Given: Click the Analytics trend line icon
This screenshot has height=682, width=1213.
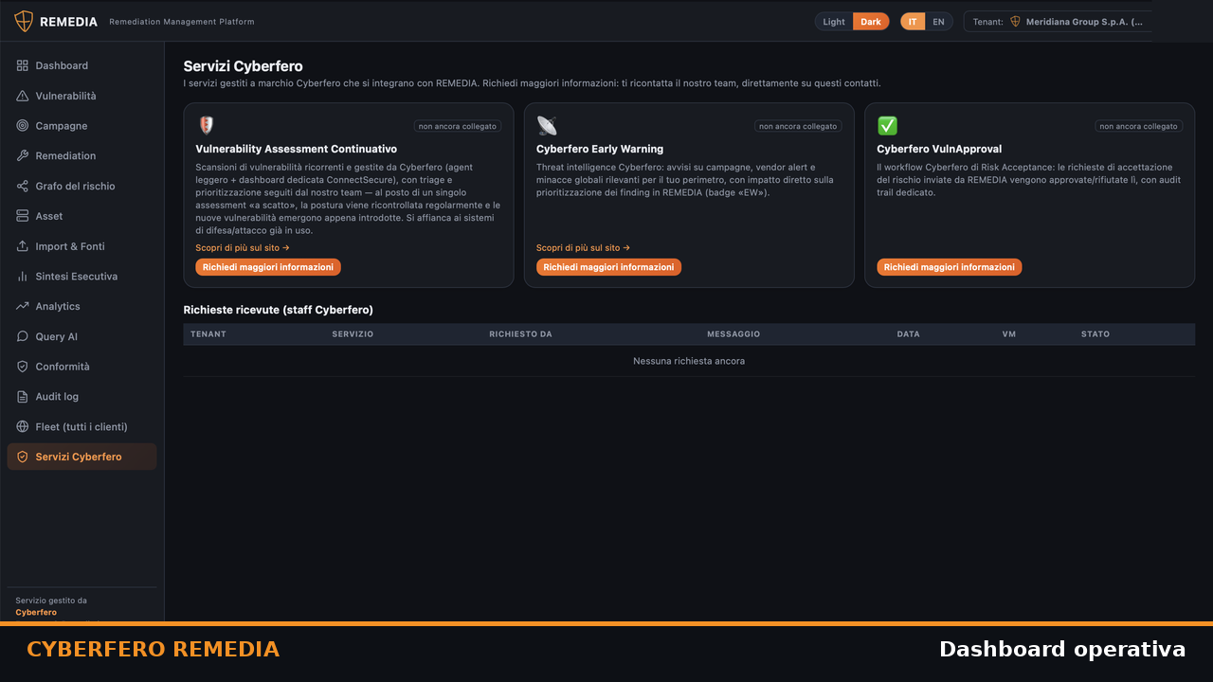Looking at the screenshot, I should coord(23,306).
